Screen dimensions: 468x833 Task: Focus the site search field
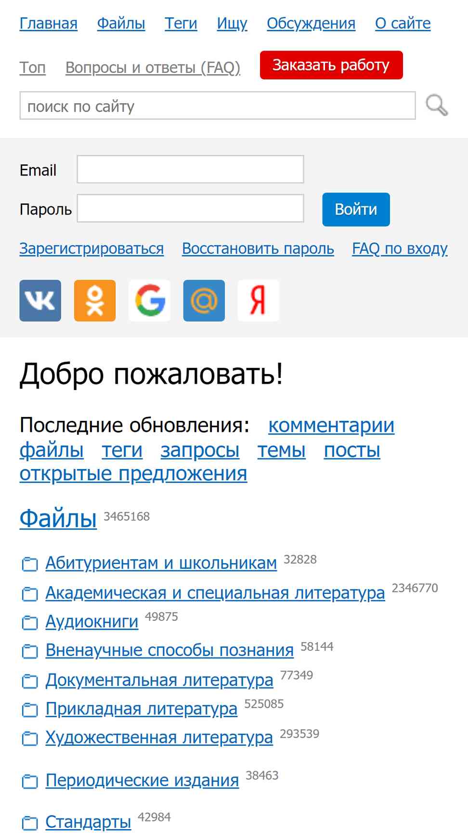pos(218,106)
